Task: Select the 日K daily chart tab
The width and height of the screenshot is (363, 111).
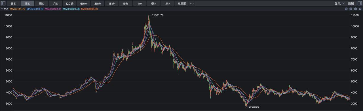Action: click(28, 4)
